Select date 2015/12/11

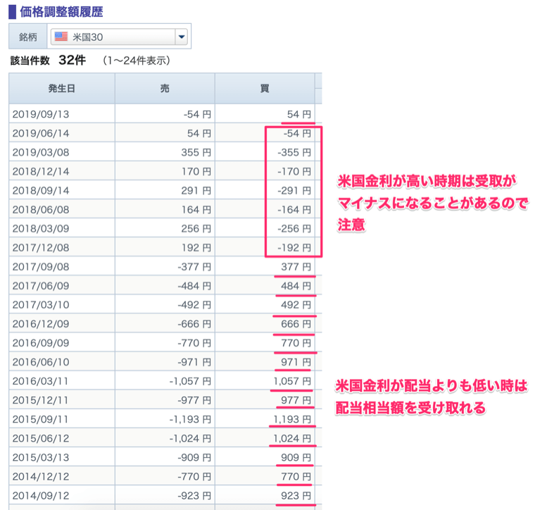[41, 400]
